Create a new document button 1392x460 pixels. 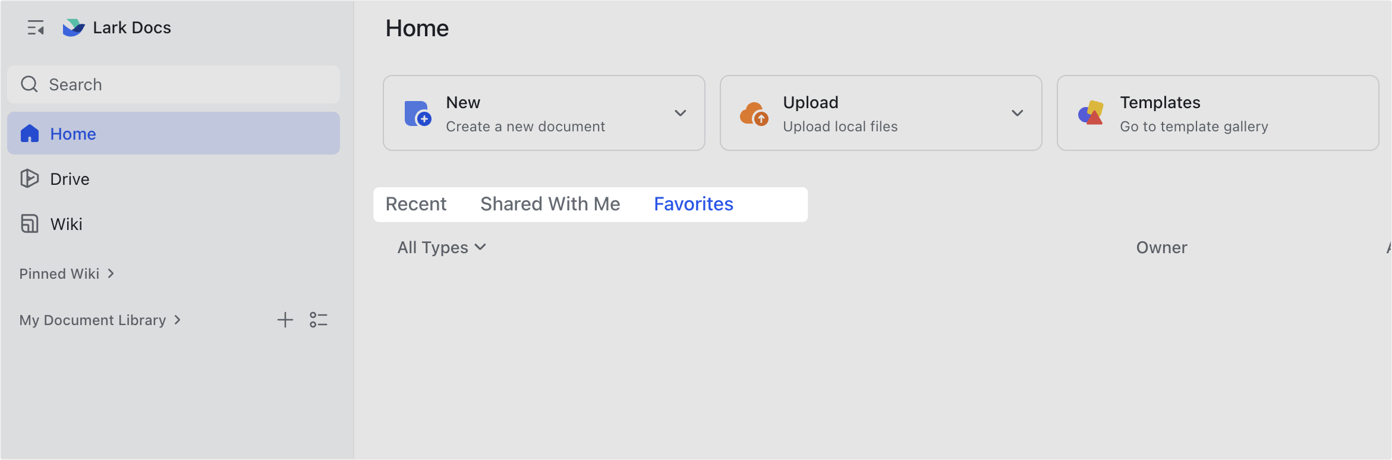tap(544, 113)
